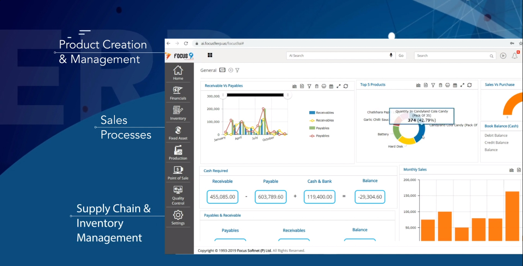Open the Inventory module
The image size is (523, 266).
(178, 113)
